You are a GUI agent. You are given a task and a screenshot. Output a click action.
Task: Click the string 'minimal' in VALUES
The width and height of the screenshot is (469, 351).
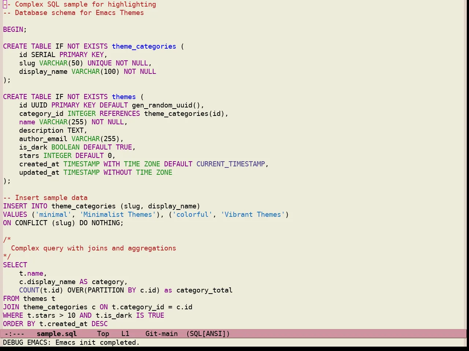point(53,214)
